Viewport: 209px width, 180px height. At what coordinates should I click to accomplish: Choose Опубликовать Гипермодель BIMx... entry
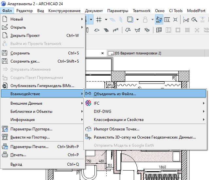[x=43, y=86]
